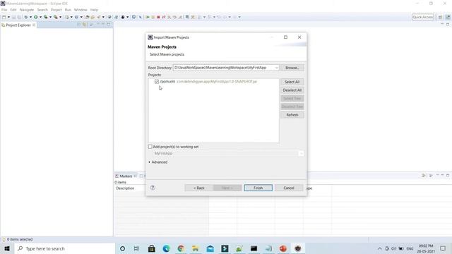Click the Finish button
452x254 pixels.
tap(258, 188)
